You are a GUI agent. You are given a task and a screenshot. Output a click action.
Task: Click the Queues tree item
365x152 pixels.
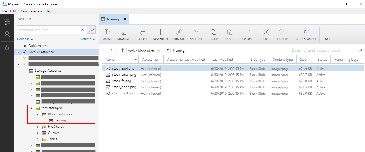coord(53,133)
